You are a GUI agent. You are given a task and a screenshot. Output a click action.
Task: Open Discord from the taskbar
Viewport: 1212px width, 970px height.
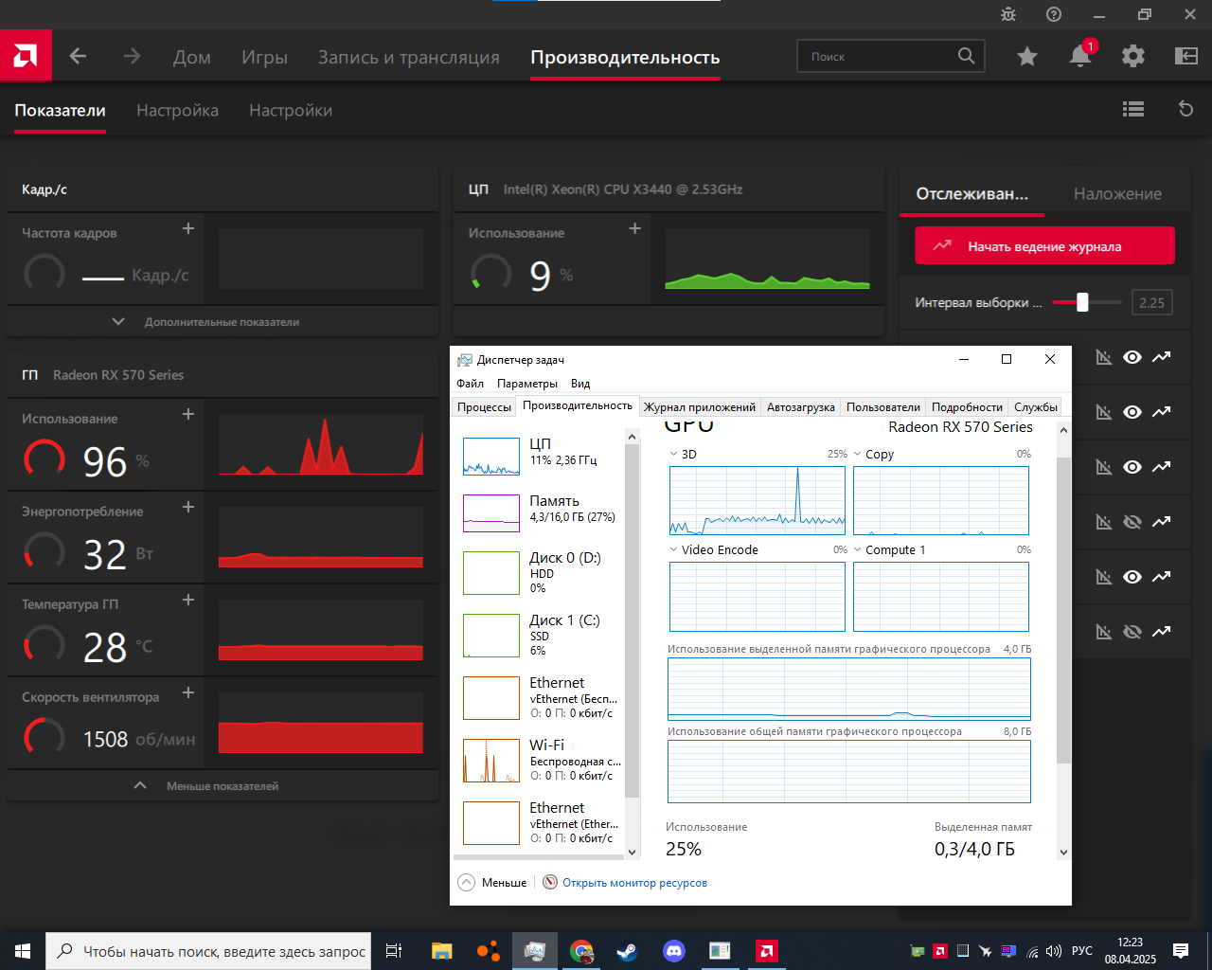673,951
